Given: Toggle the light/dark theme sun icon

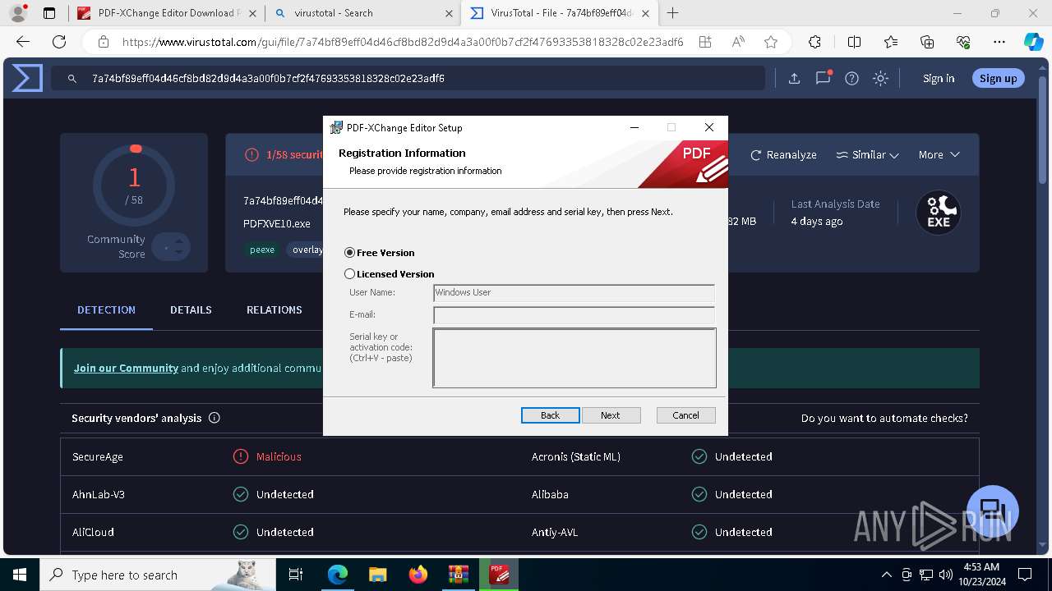Looking at the screenshot, I should click(880, 78).
